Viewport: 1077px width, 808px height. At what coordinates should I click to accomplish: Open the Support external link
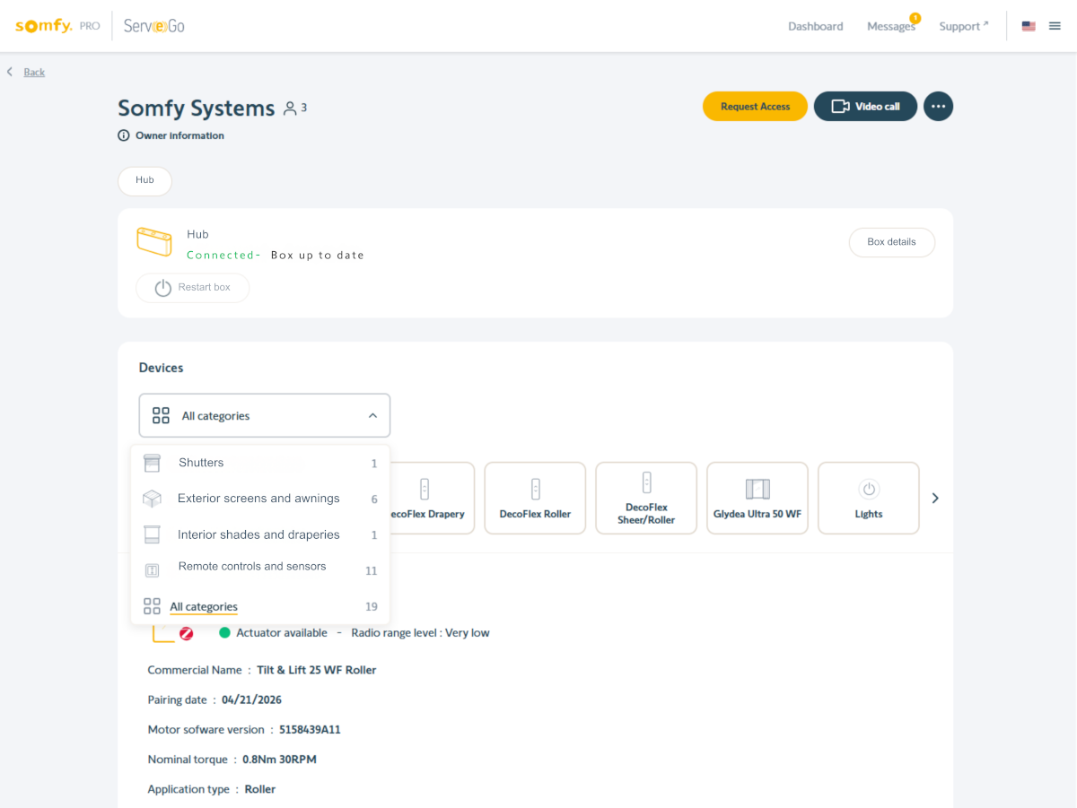[x=964, y=26]
